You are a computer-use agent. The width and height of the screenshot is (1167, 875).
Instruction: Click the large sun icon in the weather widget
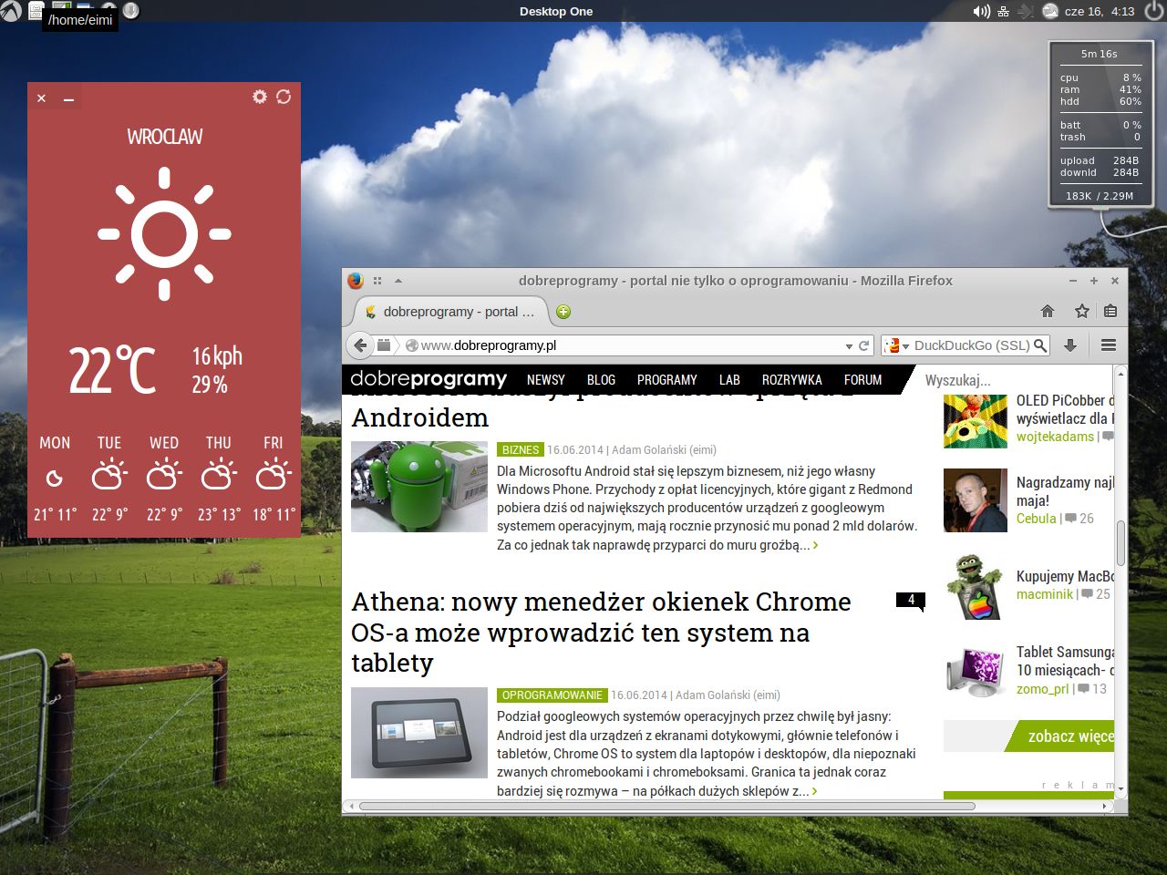tap(164, 233)
